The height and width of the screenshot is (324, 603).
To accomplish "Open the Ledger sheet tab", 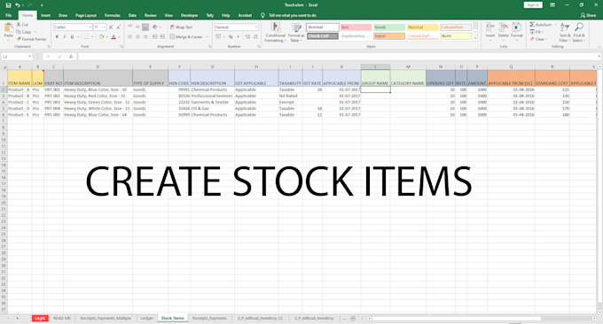I will [146, 318].
